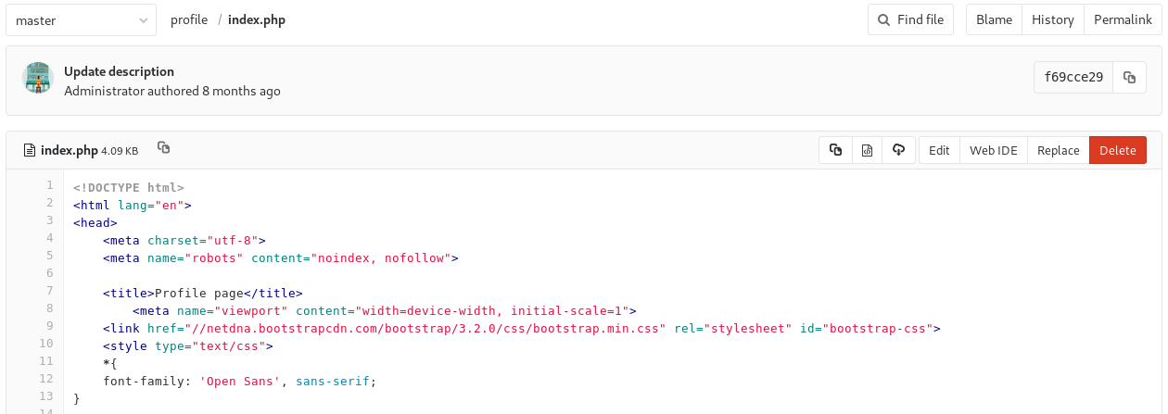Get the Permalink for this file
This screenshot has height=414, width=1168.
point(1122,19)
